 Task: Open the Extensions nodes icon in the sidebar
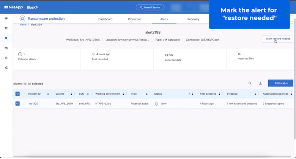(6, 68)
